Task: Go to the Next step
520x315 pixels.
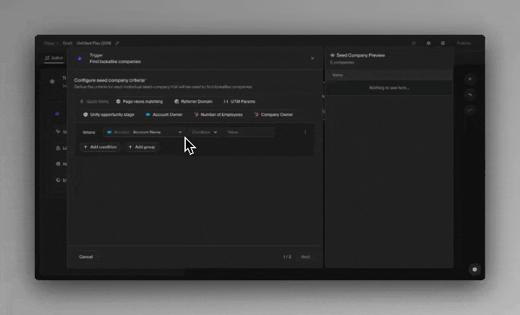Action: pos(305,257)
